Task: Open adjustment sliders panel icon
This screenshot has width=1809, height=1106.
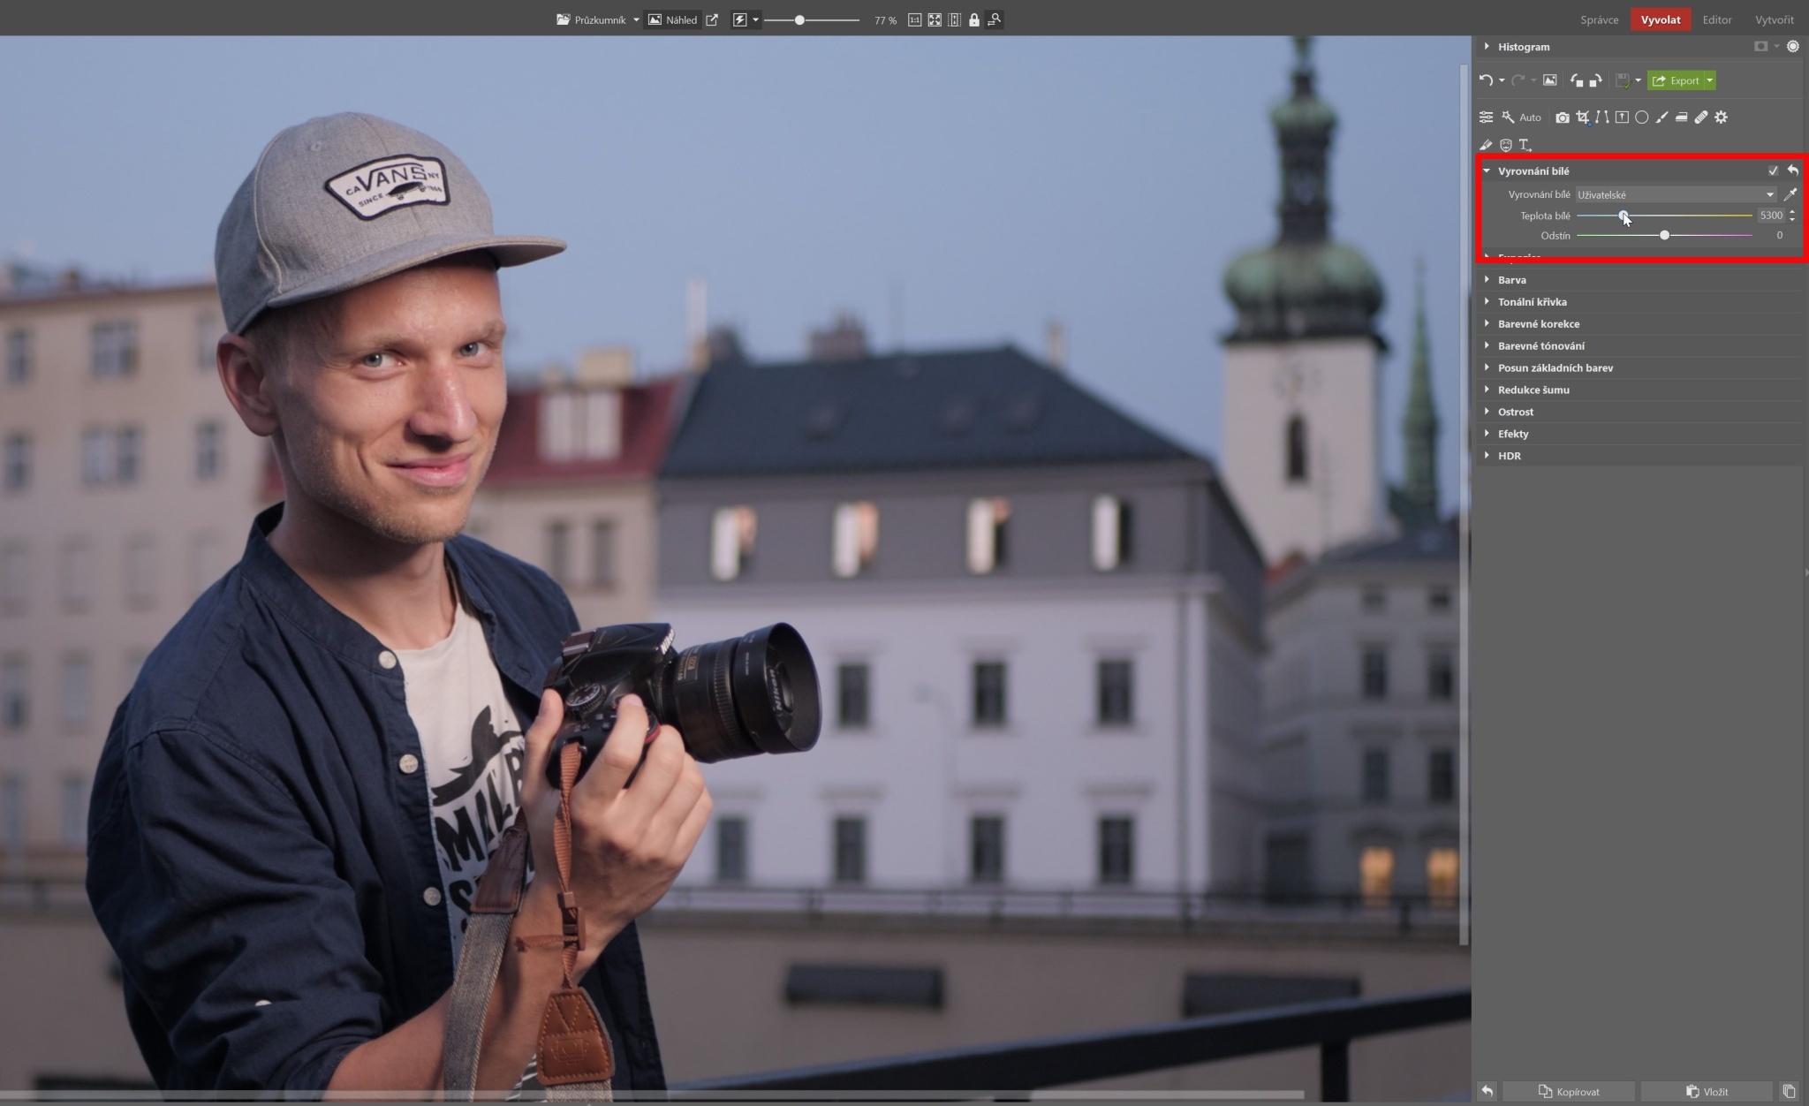Action: [1487, 117]
